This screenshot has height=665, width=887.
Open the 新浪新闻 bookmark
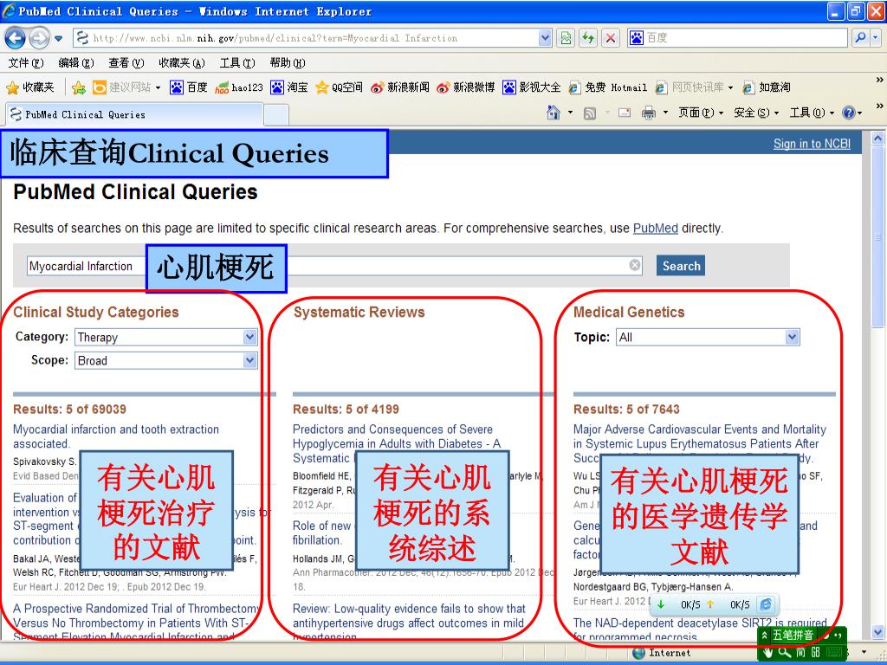coord(400,87)
